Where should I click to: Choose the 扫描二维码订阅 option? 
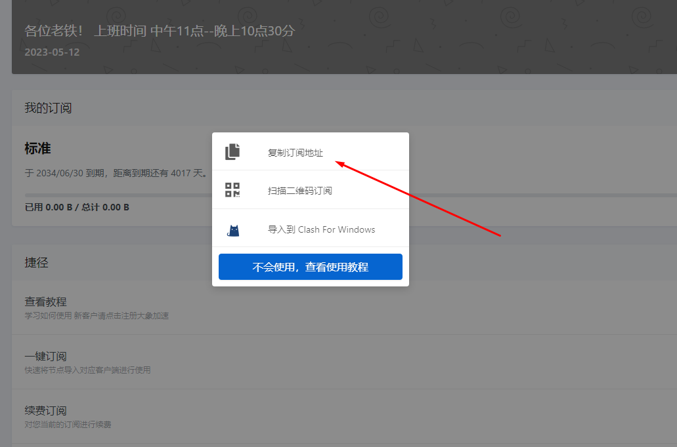pos(299,191)
